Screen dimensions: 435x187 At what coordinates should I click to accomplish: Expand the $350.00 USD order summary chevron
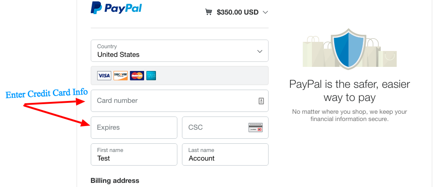[x=265, y=12]
